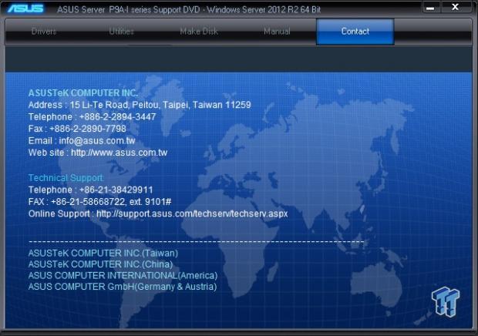Click the address line '15 Li-Te Road'

(140, 105)
